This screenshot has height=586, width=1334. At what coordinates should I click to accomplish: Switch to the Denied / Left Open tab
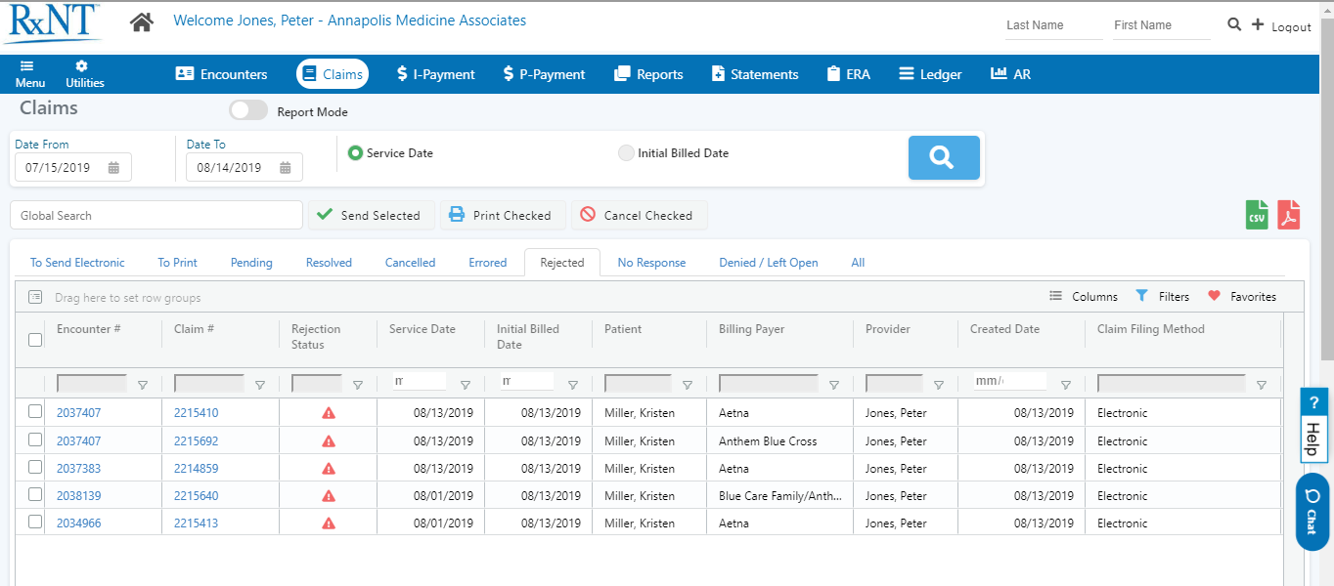point(768,263)
